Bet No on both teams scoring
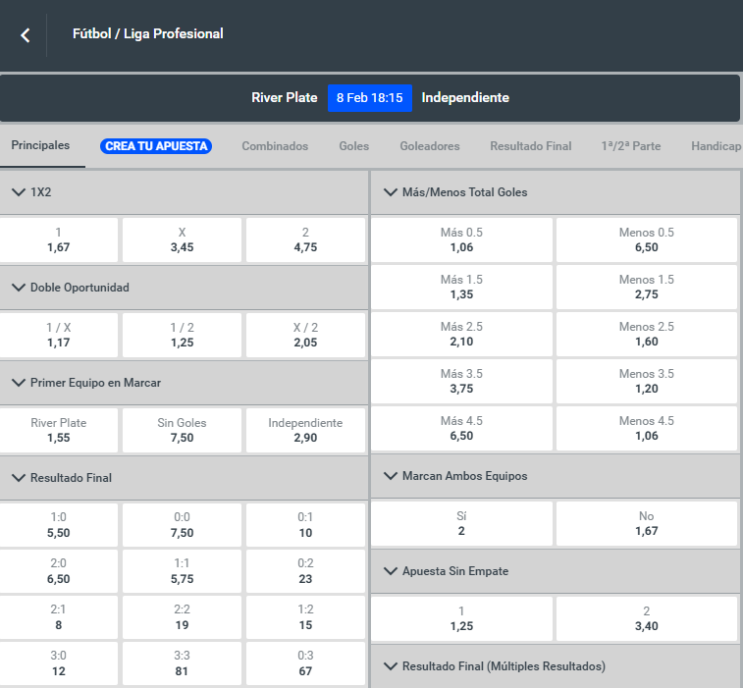Screen dimensions: 743x688 point(647,523)
